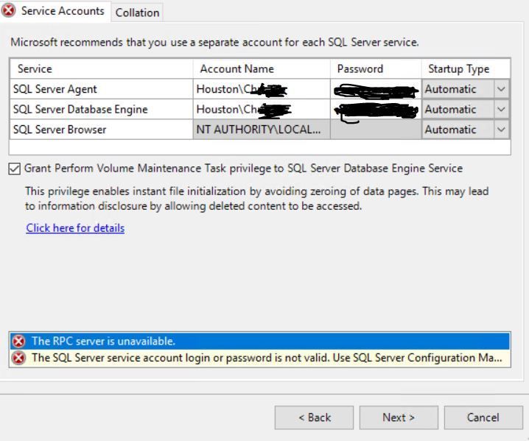Image resolution: width=529 pixels, height=441 pixels.
Task: Select 'The RPC server is unavailable.' error row
Action: pos(260,341)
